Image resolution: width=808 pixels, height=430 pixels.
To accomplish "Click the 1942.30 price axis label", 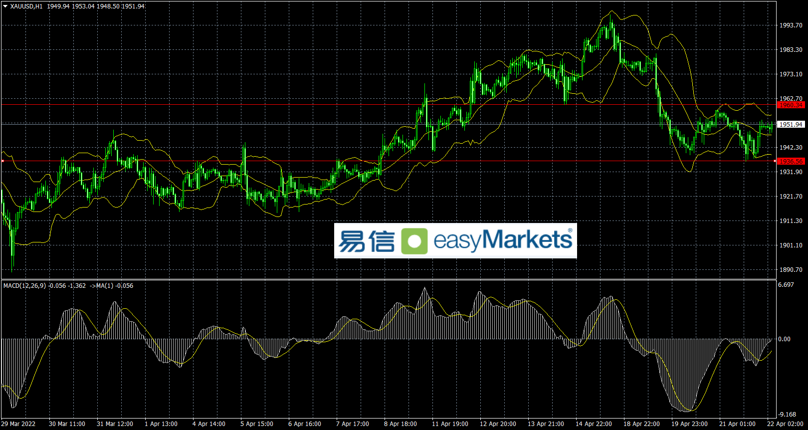I will point(791,148).
